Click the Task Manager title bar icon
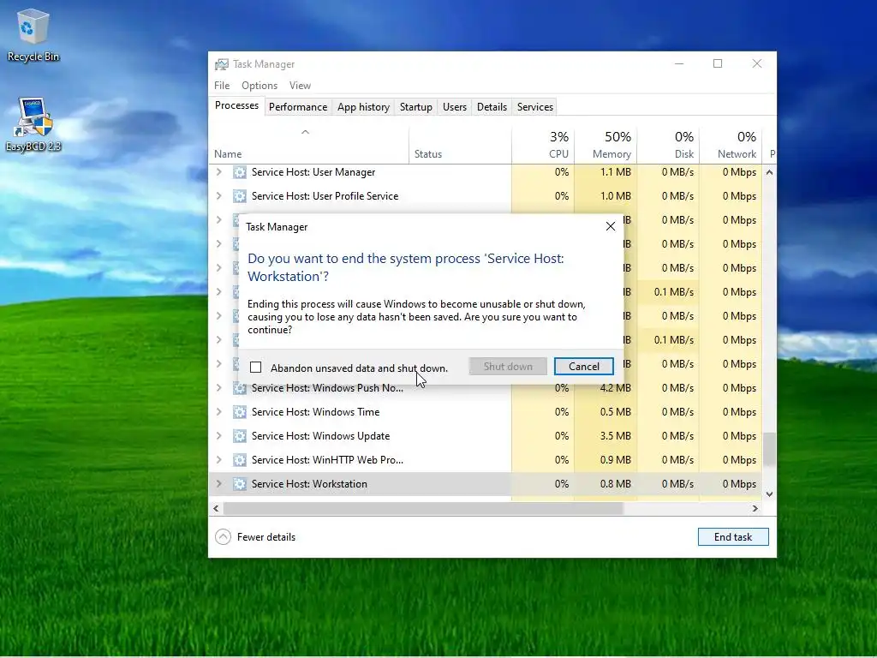Viewport: 877px width, 658px height. click(222, 64)
